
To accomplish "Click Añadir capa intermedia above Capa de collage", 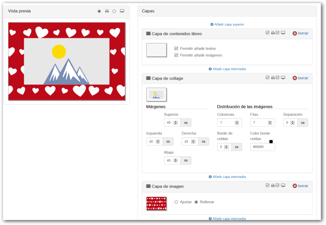I will (227, 69).
